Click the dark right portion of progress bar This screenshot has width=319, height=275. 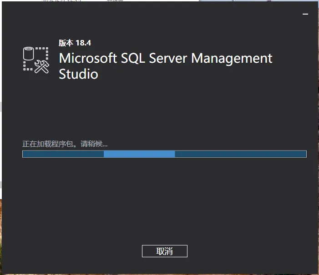(240, 154)
